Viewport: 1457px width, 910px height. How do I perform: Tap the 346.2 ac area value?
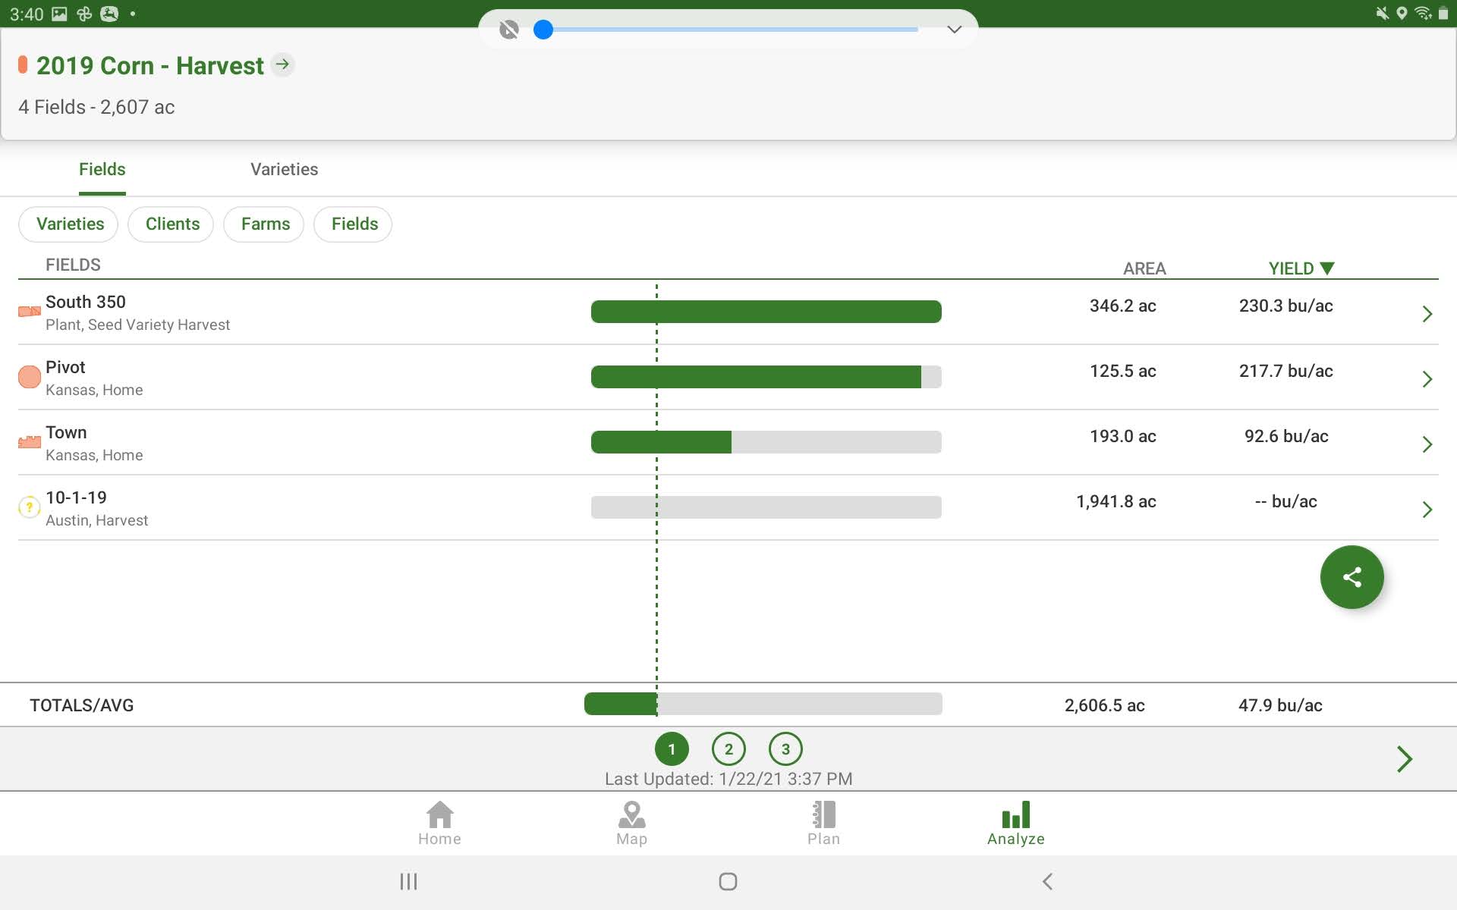point(1123,306)
